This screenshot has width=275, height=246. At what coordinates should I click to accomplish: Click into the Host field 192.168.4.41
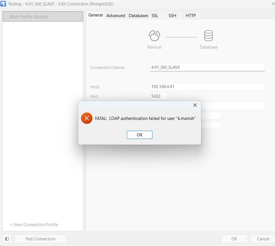[x=208, y=87]
